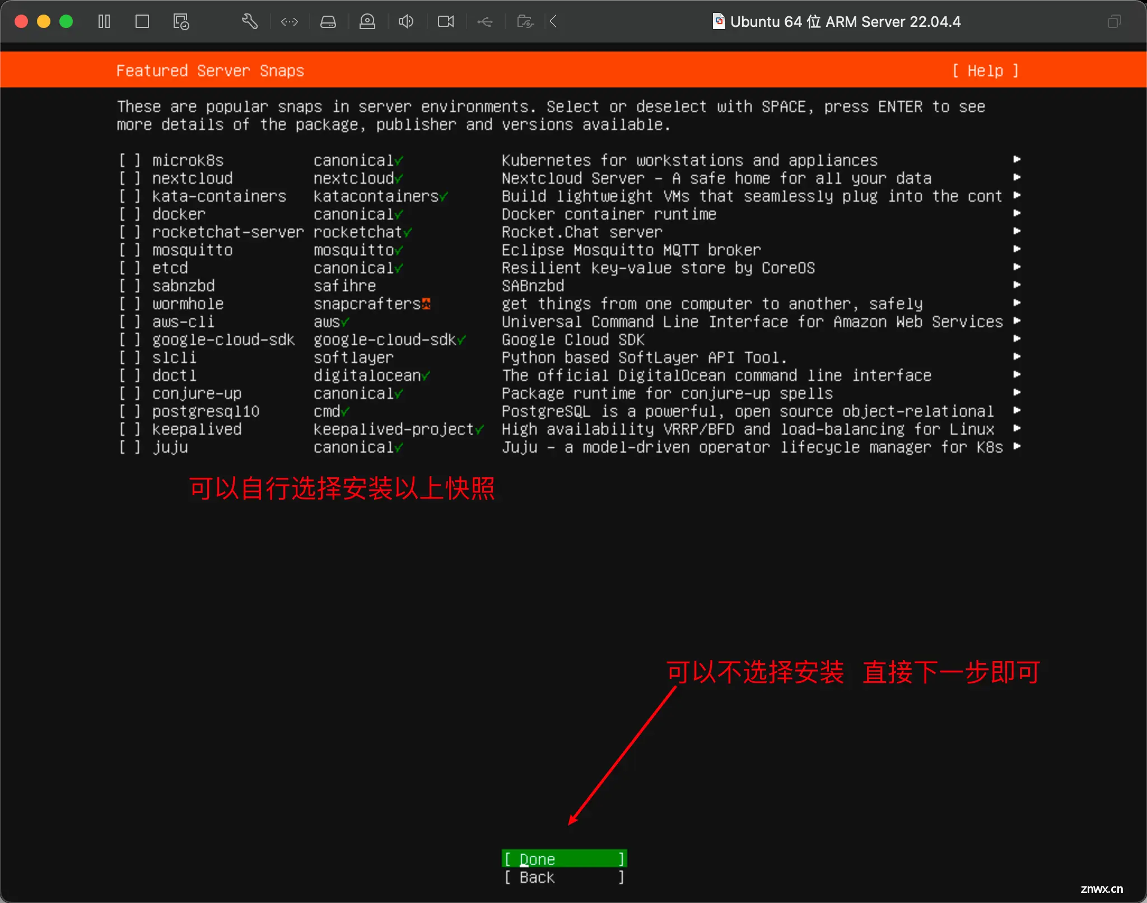Click the camera device toolbar icon
1147x903 pixels.
click(x=367, y=22)
